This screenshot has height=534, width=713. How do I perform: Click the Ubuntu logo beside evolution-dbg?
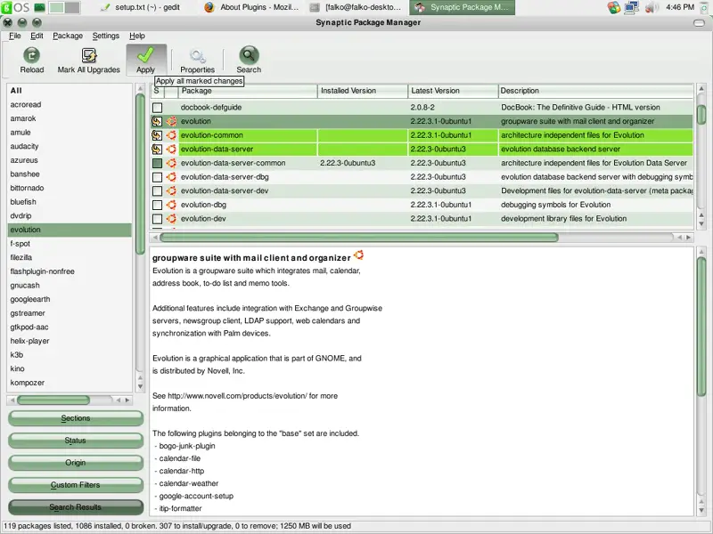(171, 205)
